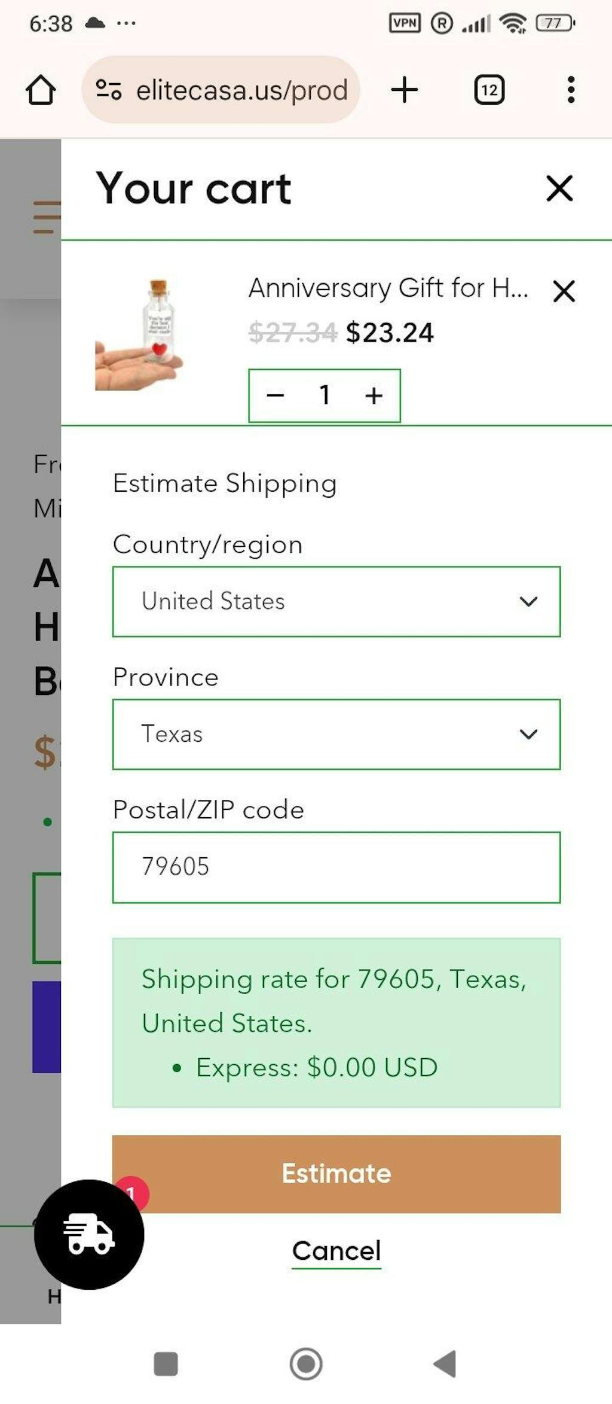The image size is (612, 1404).
Task: Open new tab with plus icon
Action: coord(405,90)
